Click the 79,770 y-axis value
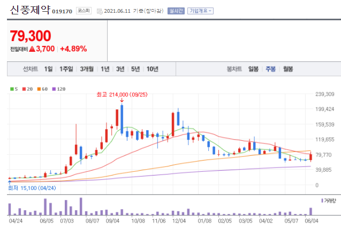The image size is (341, 231). [323, 155]
